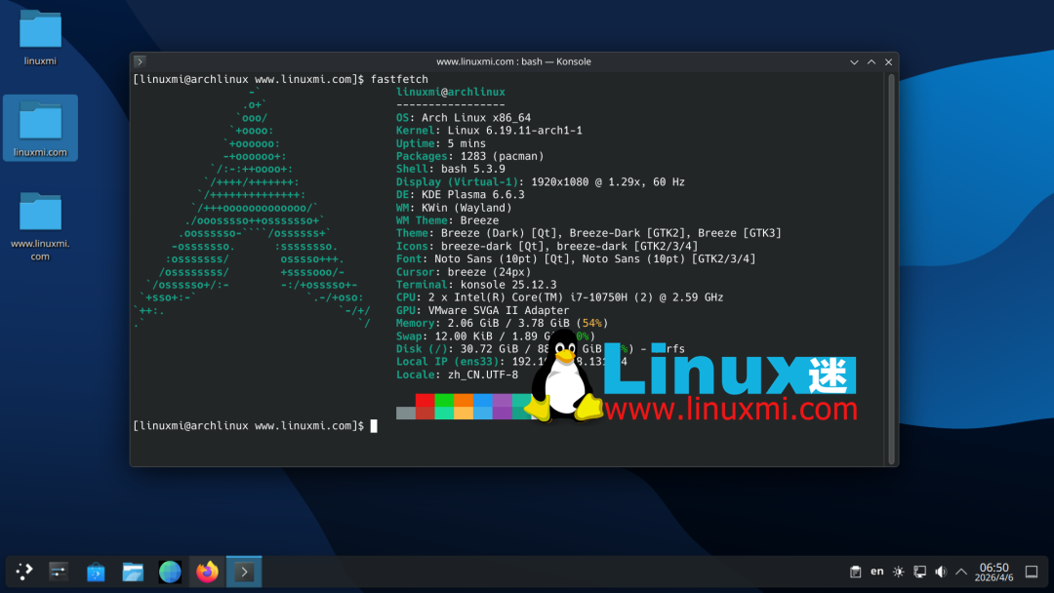Open the Application Launcher menu
Screen dimensions: 1054x593
point(23,572)
